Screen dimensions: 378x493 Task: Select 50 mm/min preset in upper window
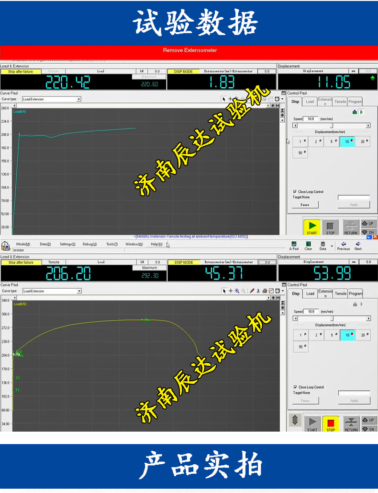(300, 153)
